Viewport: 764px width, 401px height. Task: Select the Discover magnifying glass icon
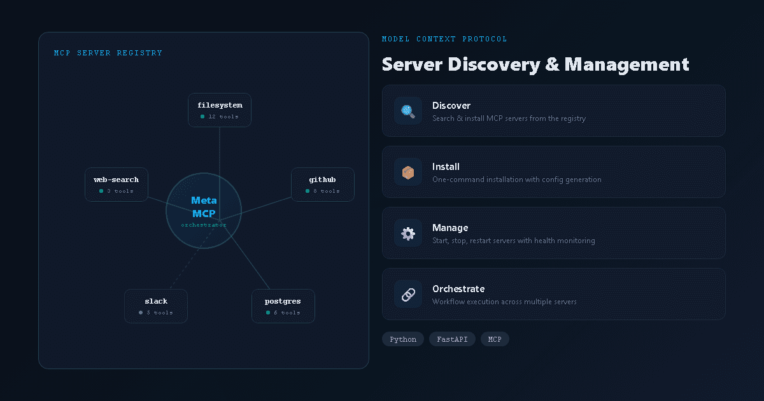click(407, 110)
